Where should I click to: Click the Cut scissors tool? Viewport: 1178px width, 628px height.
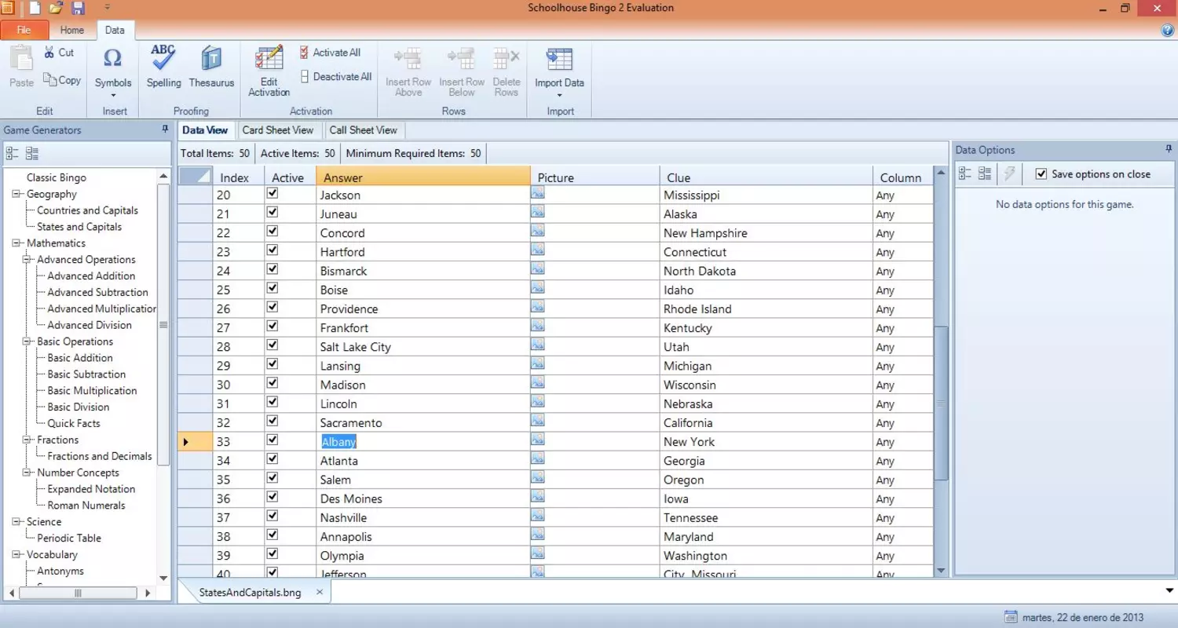(x=59, y=53)
